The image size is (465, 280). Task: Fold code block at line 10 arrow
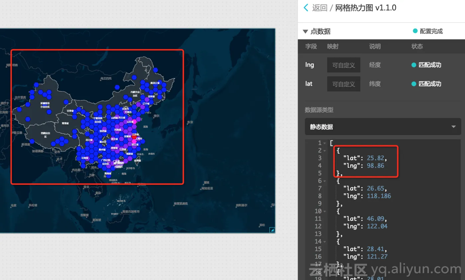(325, 211)
